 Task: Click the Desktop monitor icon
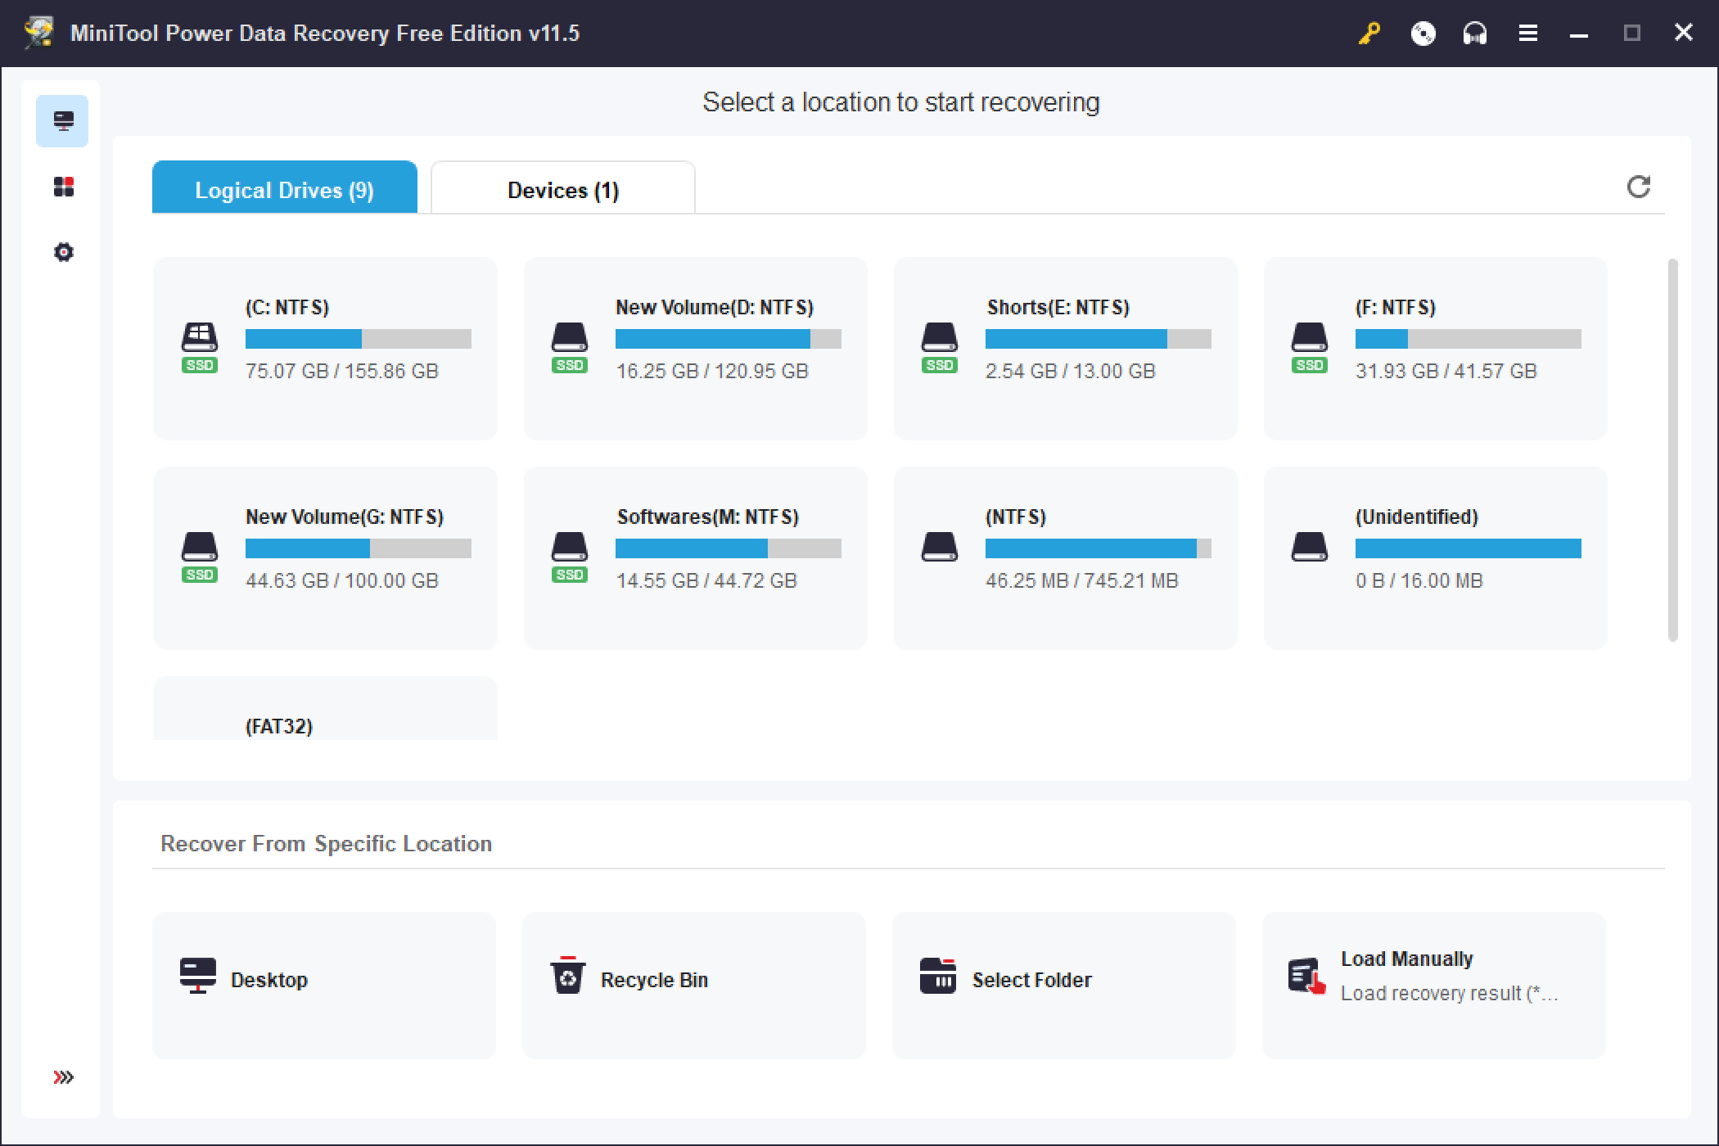click(x=198, y=976)
